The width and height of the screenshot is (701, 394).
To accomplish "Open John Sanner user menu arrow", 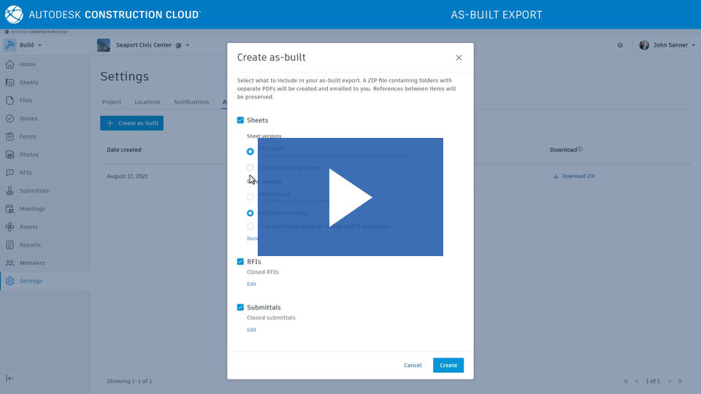I will pos(694,45).
